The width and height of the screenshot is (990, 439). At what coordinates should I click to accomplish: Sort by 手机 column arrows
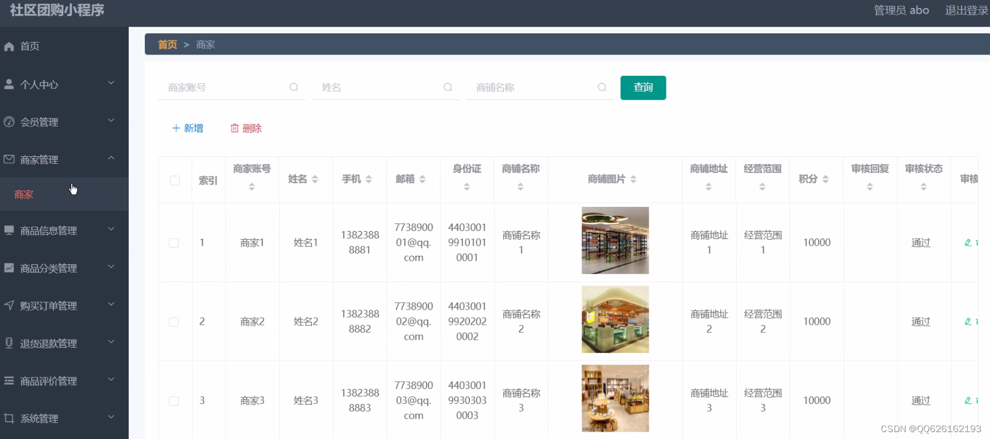pos(369,179)
